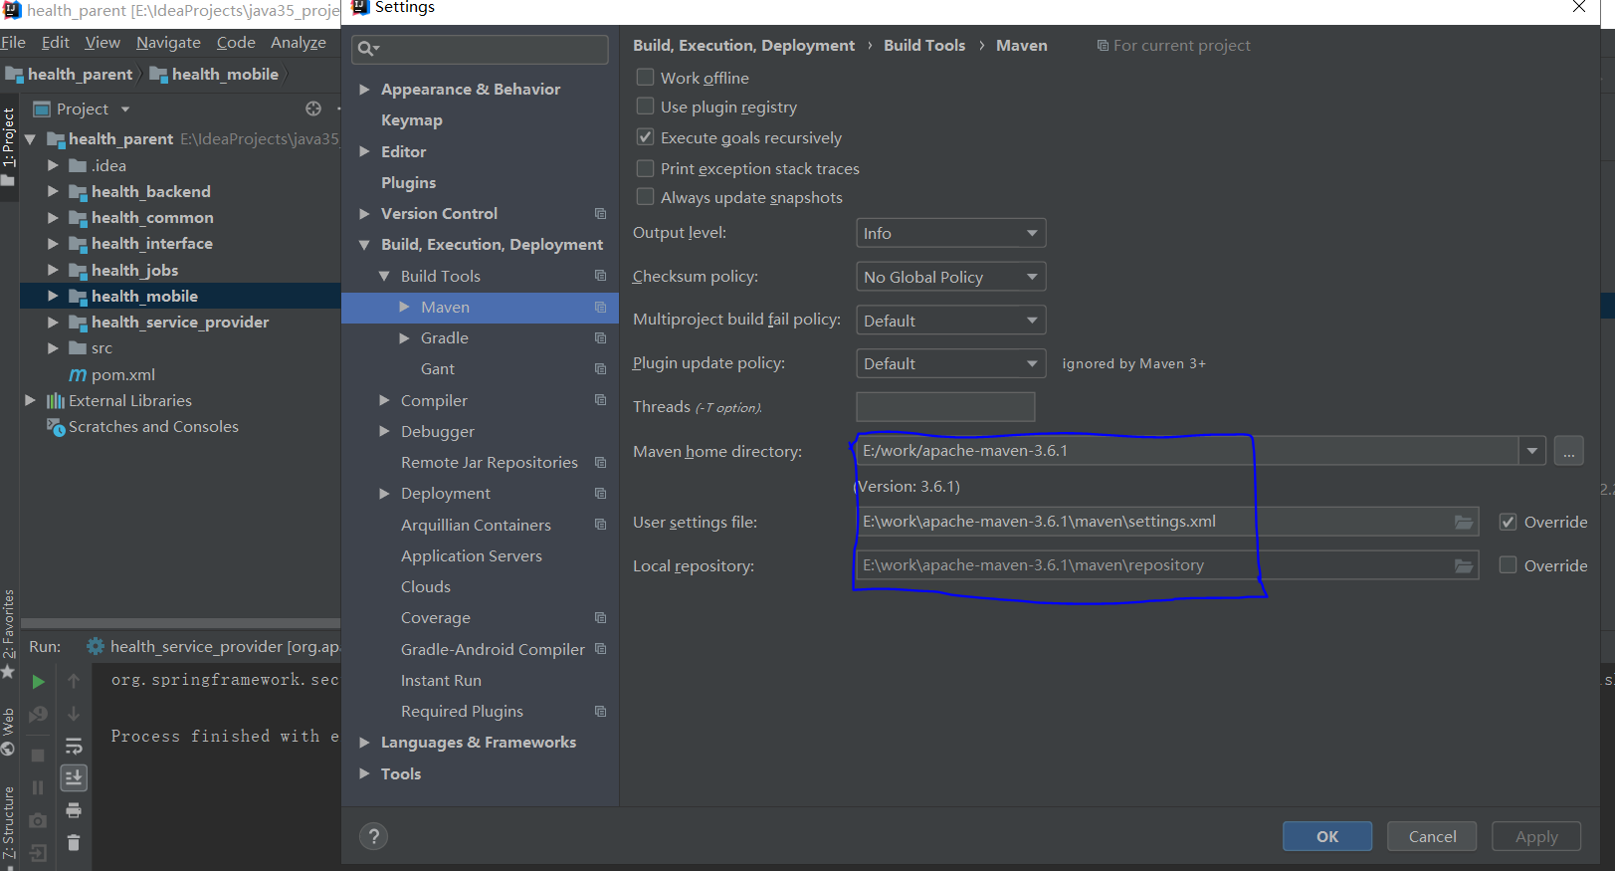The image size is (1615, 871).
Task: Click the Scratches and Consoles icon
Action: 56,427
